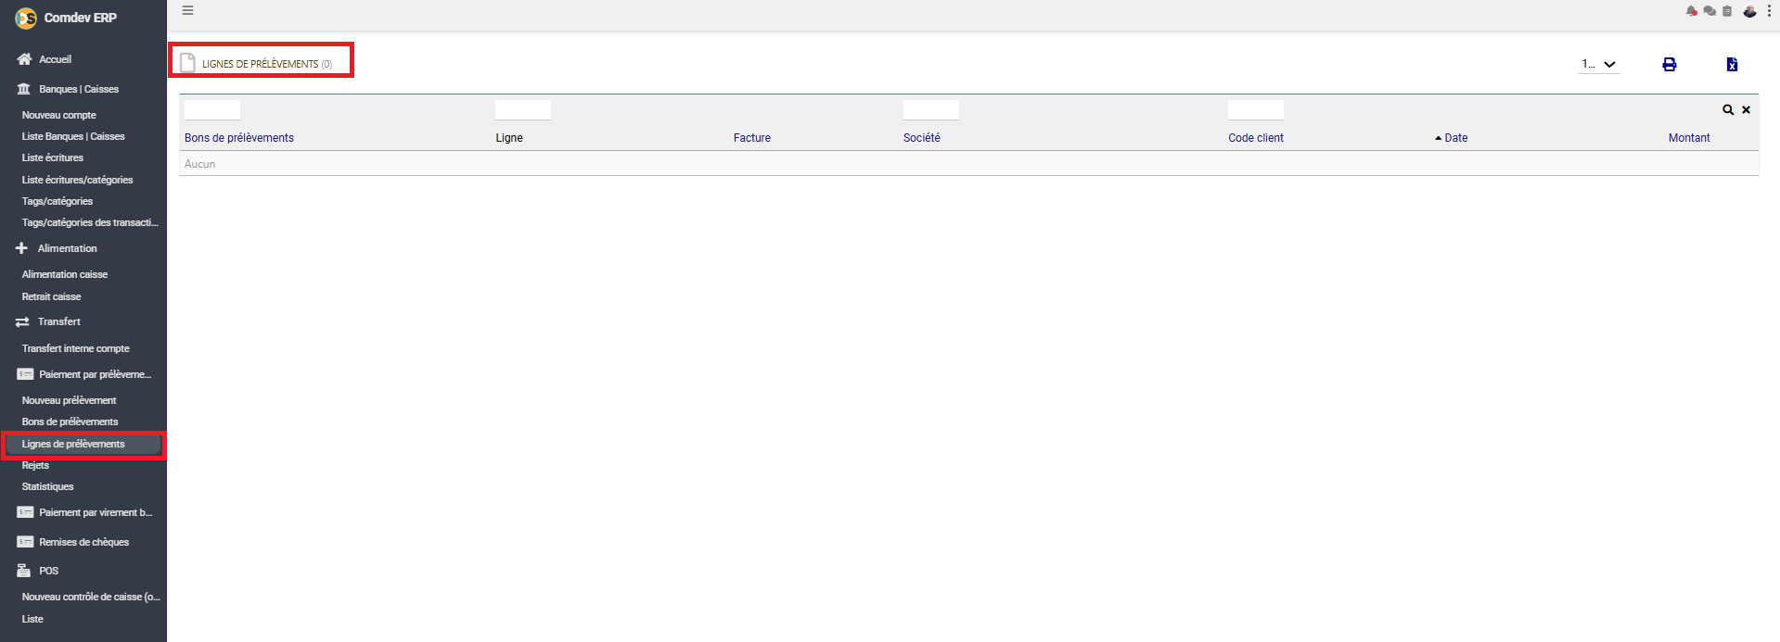Click the Aucun empty row text
The width and height of the screenshot is (1780, 642).
(x=199, y=164)
